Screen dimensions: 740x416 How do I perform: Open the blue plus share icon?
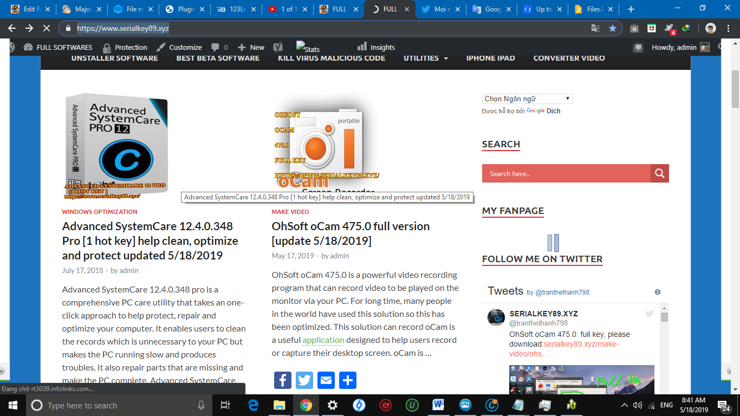348,380
